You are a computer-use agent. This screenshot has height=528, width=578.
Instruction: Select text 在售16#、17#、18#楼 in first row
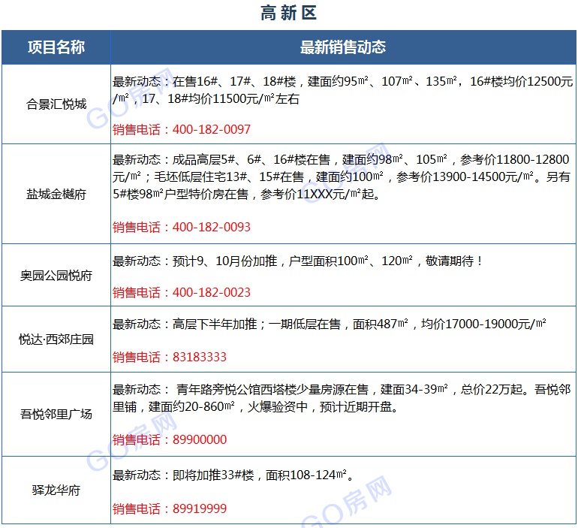[234, 81]
